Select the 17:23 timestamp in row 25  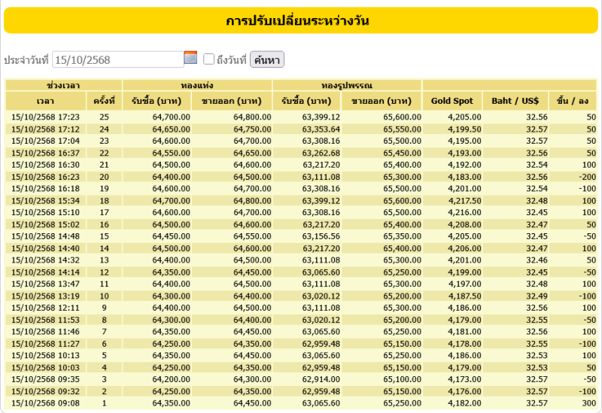[x=46, y=117]
